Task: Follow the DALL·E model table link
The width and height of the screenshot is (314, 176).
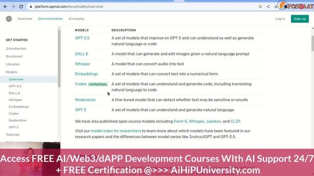Action: (x=81, y=54)
